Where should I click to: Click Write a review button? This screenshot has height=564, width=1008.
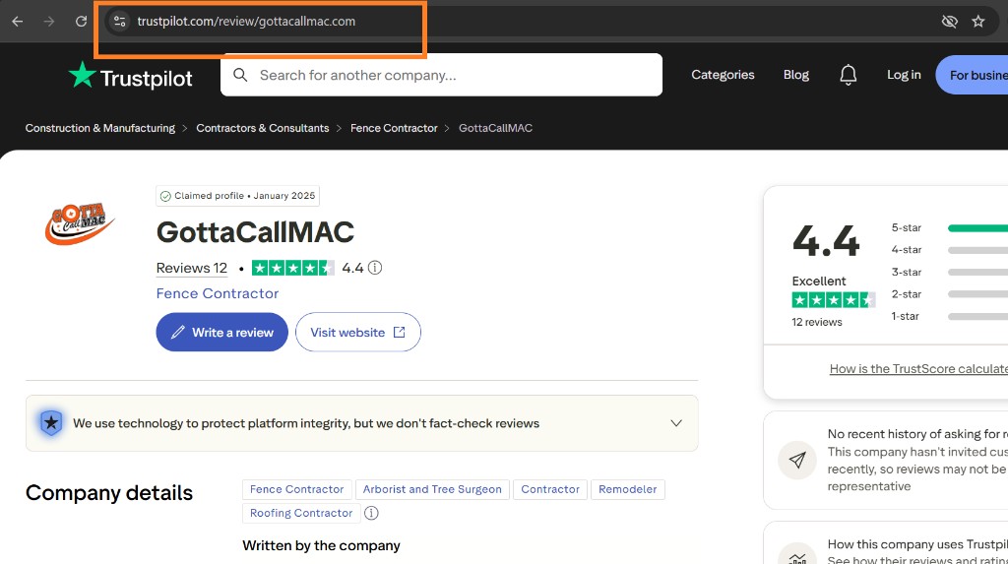coord(221,332)
